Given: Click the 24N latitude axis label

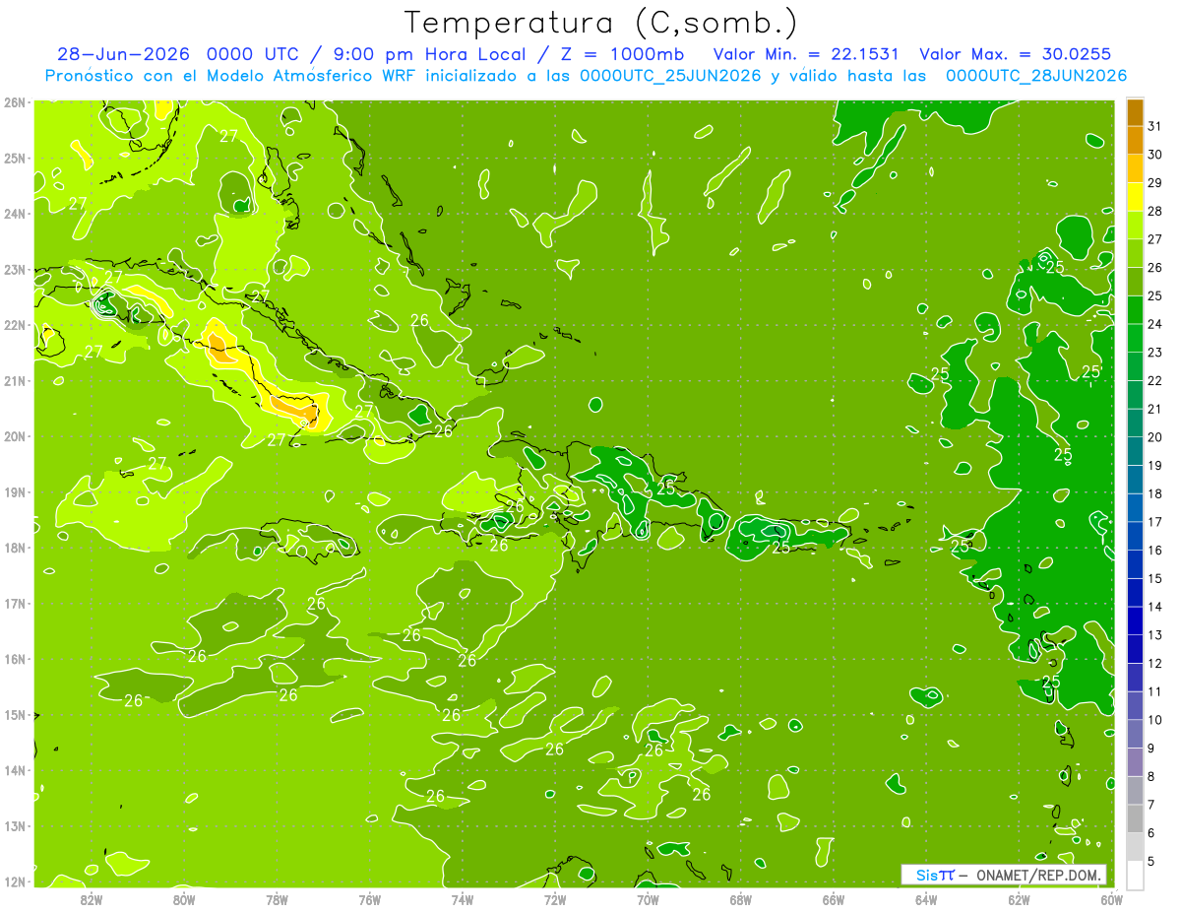Looking at the screenshot, I should pos(15,214).
